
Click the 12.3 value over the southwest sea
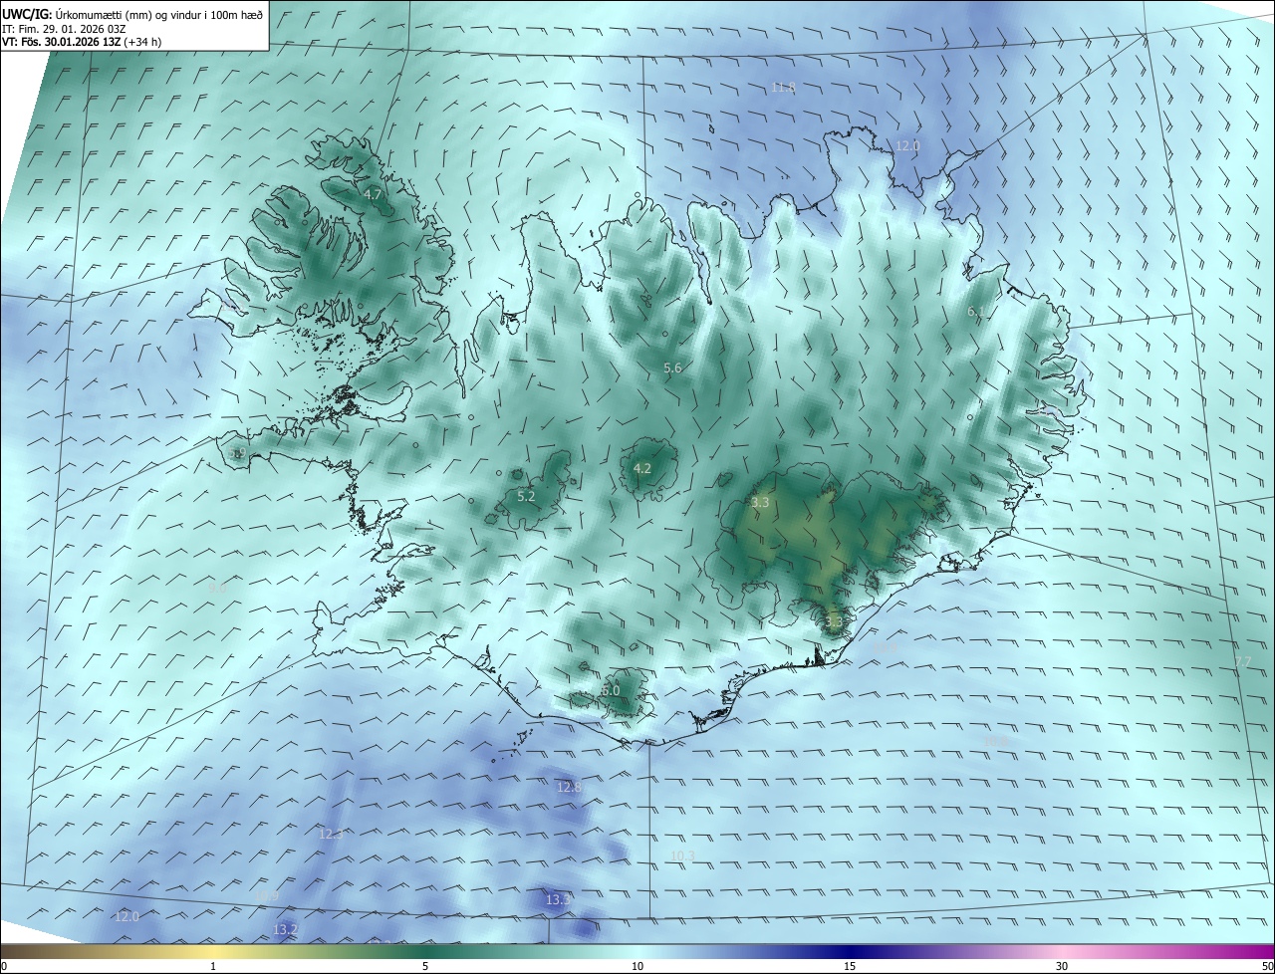coord(331,834)
